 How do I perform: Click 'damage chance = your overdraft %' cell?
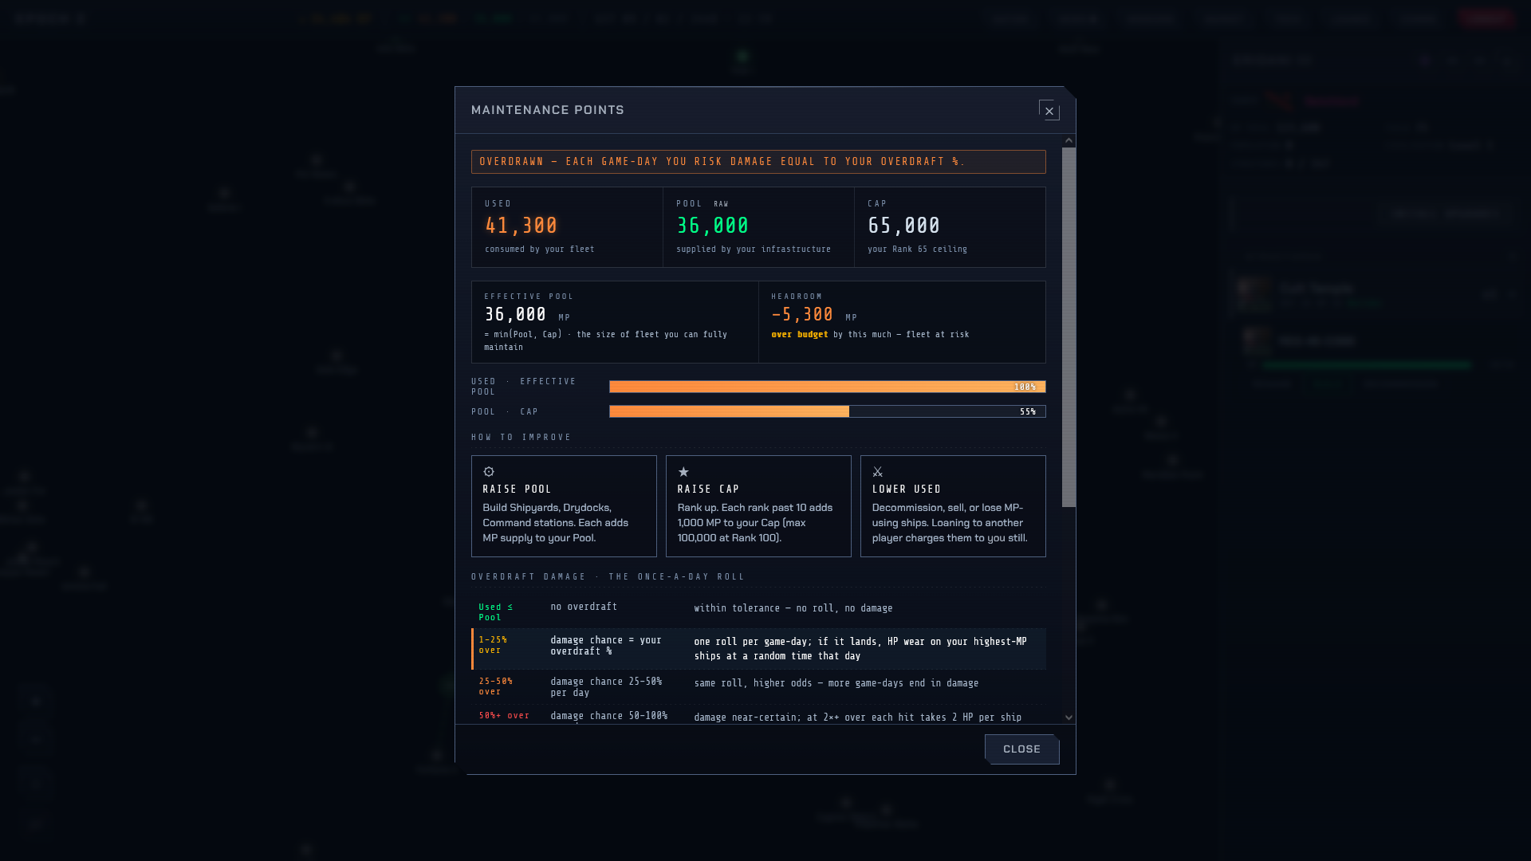click(x=606, y=646)
